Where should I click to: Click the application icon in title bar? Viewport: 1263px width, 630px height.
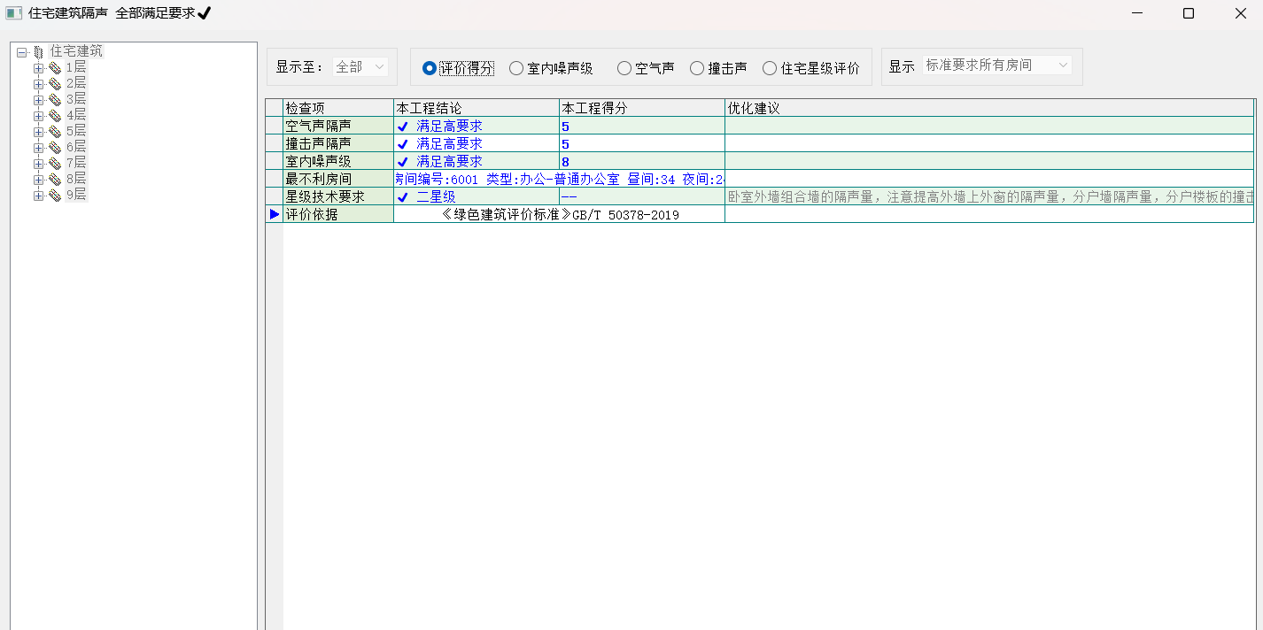pyautogui.click(x=13, y=13)
